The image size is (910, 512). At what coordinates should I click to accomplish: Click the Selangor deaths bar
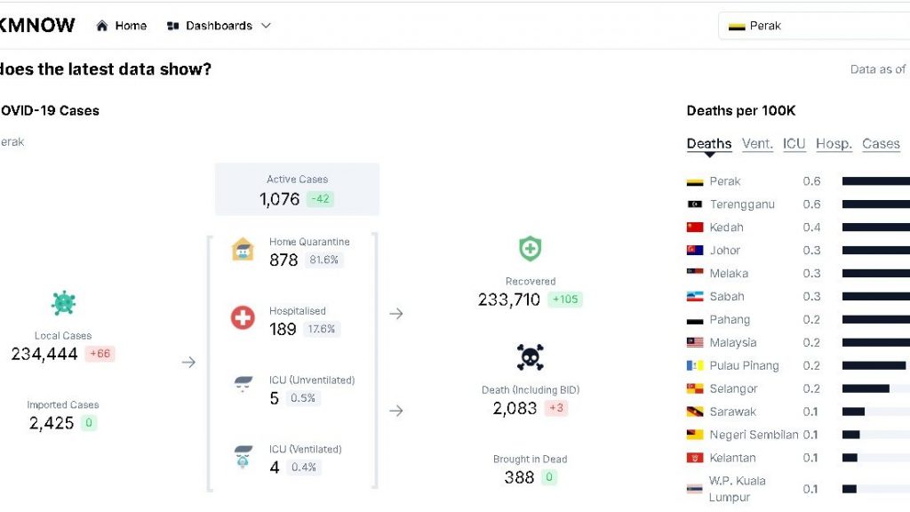click(x=866, y=388)
